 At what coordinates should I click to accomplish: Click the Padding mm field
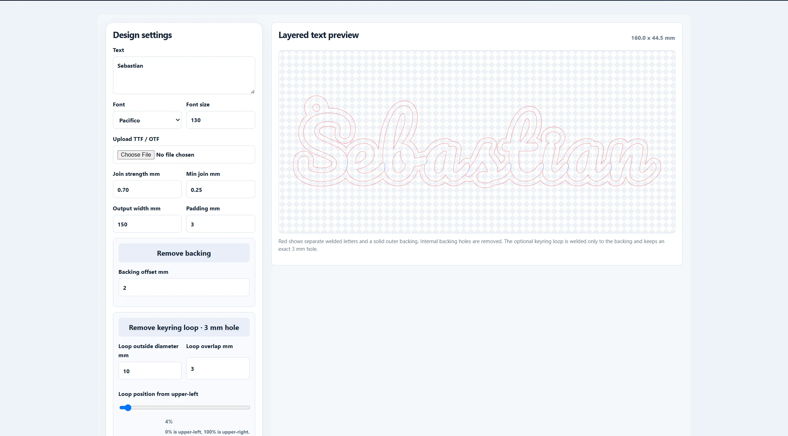tap(220, 224)
